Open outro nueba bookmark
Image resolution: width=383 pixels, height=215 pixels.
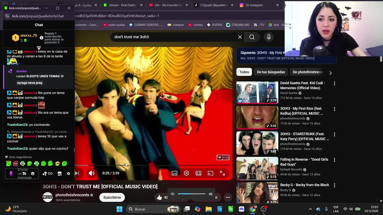pos(114,25)
